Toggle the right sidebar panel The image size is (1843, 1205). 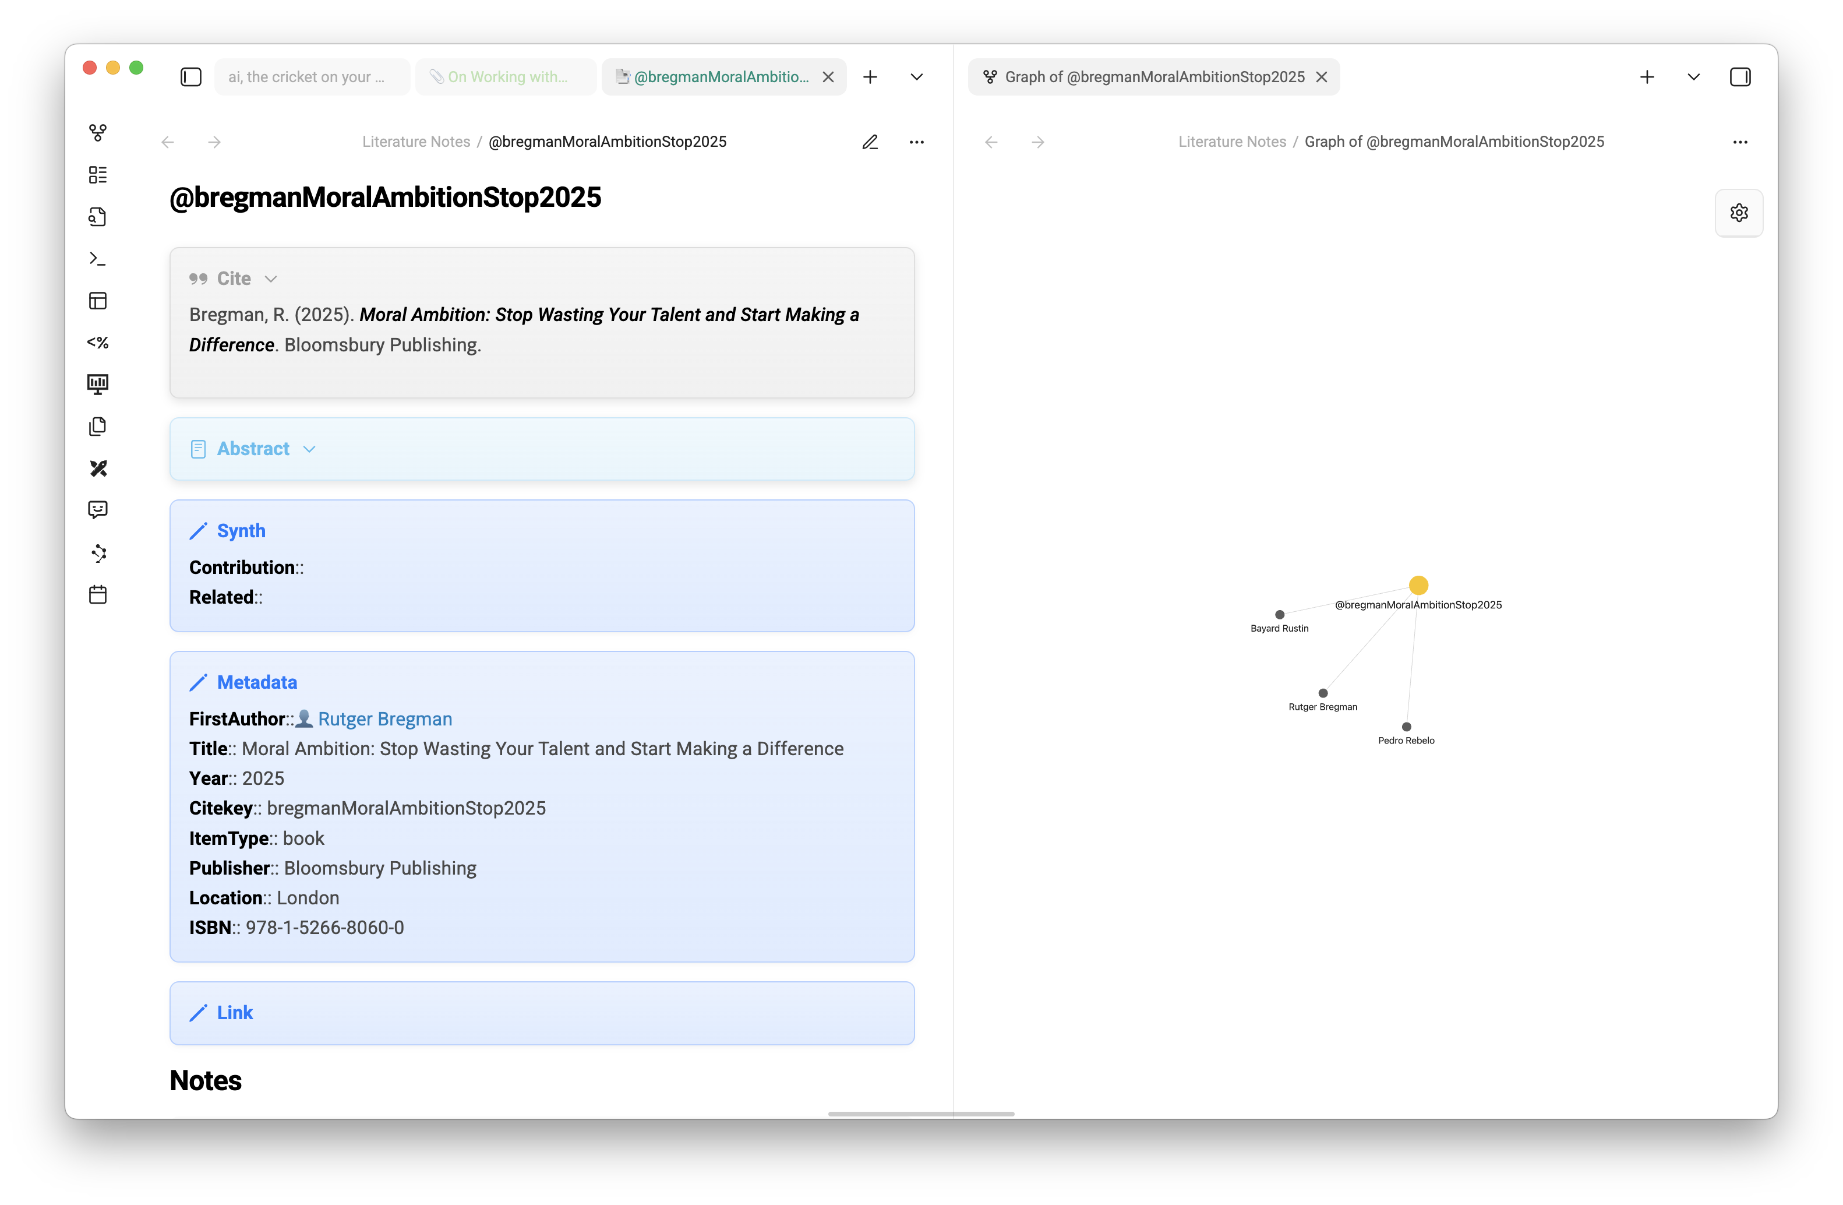1739,77
